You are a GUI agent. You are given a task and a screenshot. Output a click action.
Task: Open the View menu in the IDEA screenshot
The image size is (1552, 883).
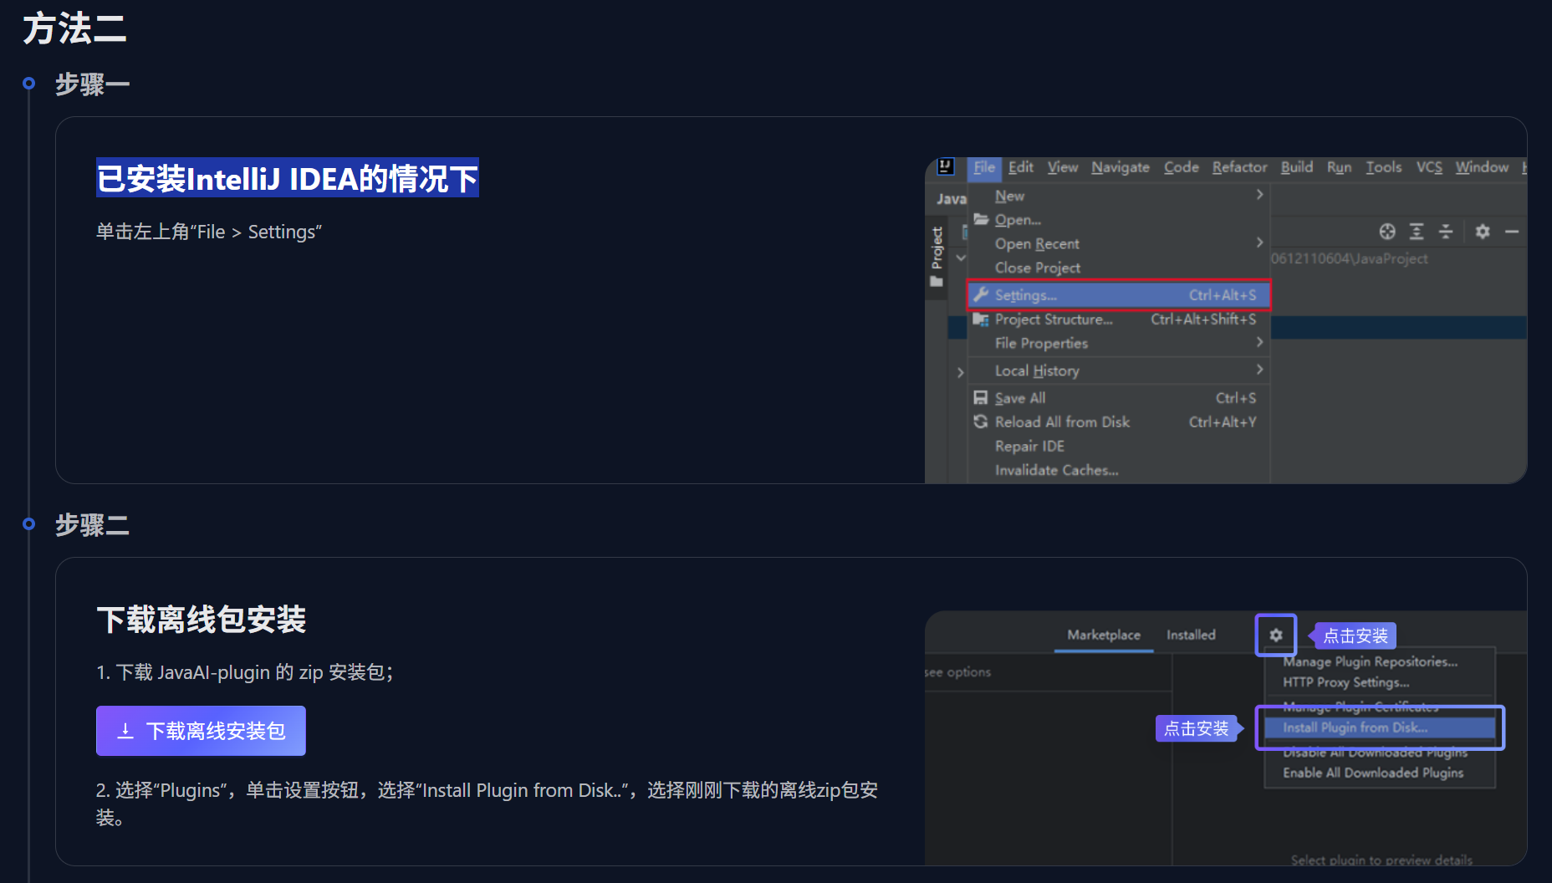[1063, 167]
